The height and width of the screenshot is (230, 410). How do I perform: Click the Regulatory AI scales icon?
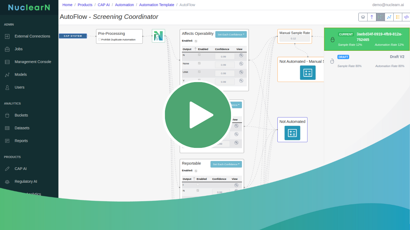click(7, 181)
